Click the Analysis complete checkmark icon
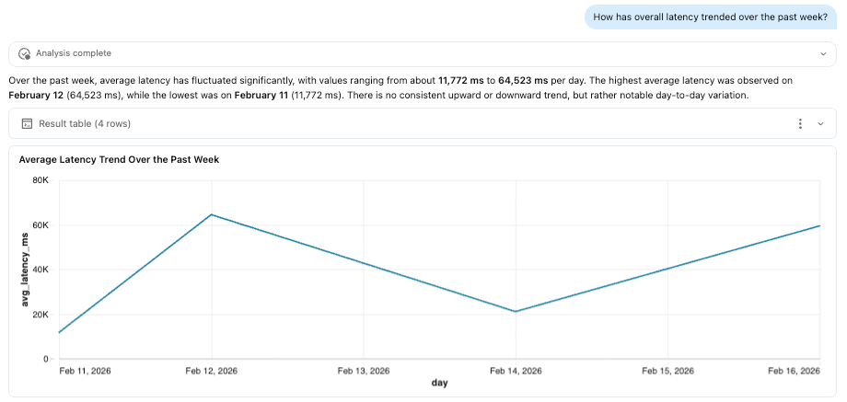The width and height of the screenshot is (847, 402). click(x=24, y=53)
